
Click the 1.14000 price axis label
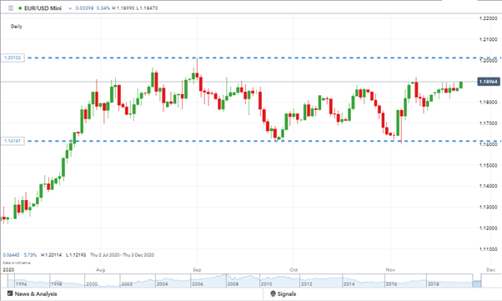pos(488,186)
